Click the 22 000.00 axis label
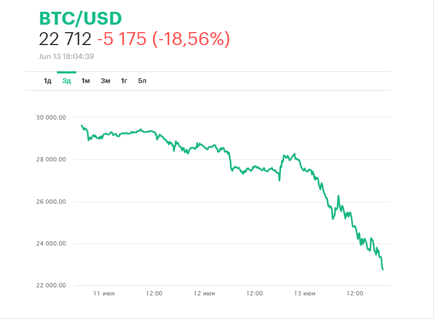434x319 pixels. click(49, 285)
